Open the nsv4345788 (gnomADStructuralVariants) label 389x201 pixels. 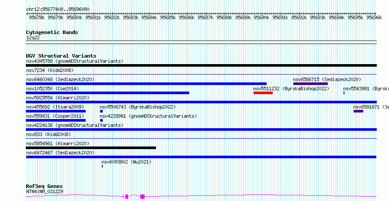pos(75,61)
